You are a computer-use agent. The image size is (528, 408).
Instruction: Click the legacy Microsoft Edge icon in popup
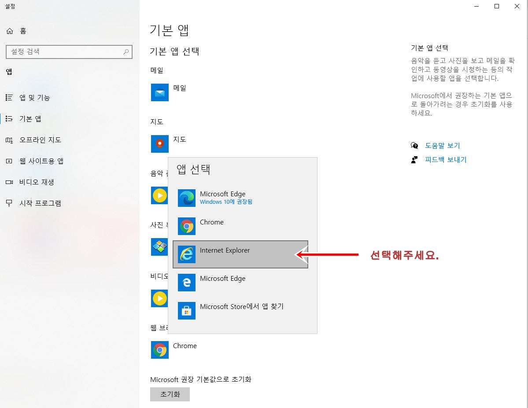click(x=187, y=283)
